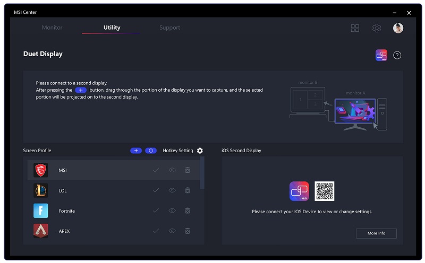The height and width of the screenshot is (263, 425).
Task: Open MSI Center settings gear
Action: click(x=377, y=28)
